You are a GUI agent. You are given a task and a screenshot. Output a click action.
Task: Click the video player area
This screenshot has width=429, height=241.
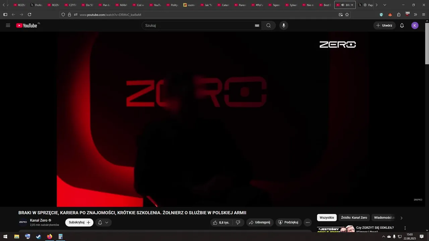tap(212, 119)
